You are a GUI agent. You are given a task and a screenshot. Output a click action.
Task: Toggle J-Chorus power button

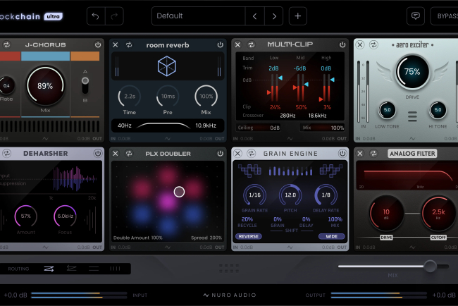[x=98, y=44]
